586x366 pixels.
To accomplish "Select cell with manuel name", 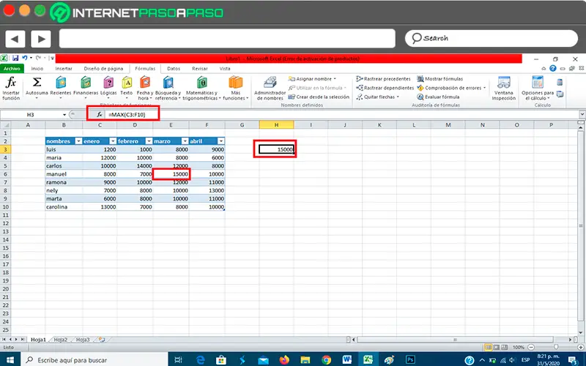I will pyautogui.click(x=64, y=174).
